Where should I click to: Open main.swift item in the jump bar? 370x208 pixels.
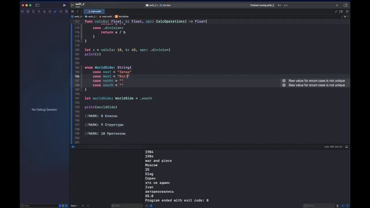(x=105, y=17)
